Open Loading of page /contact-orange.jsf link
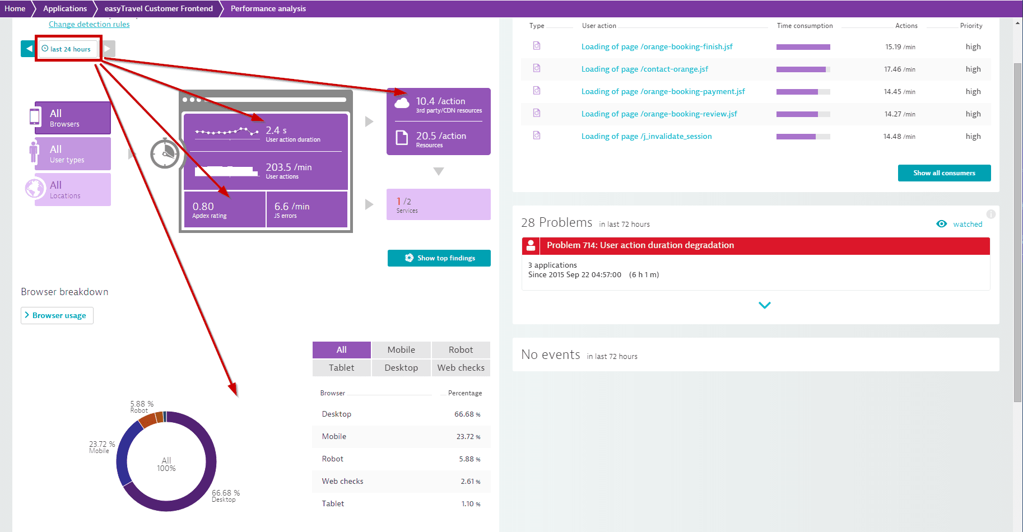1023x532 pixels. click(645, 69)
